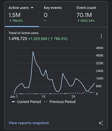
Task: Click the Previous Period dotted legend marker
Action: [45, 102]
